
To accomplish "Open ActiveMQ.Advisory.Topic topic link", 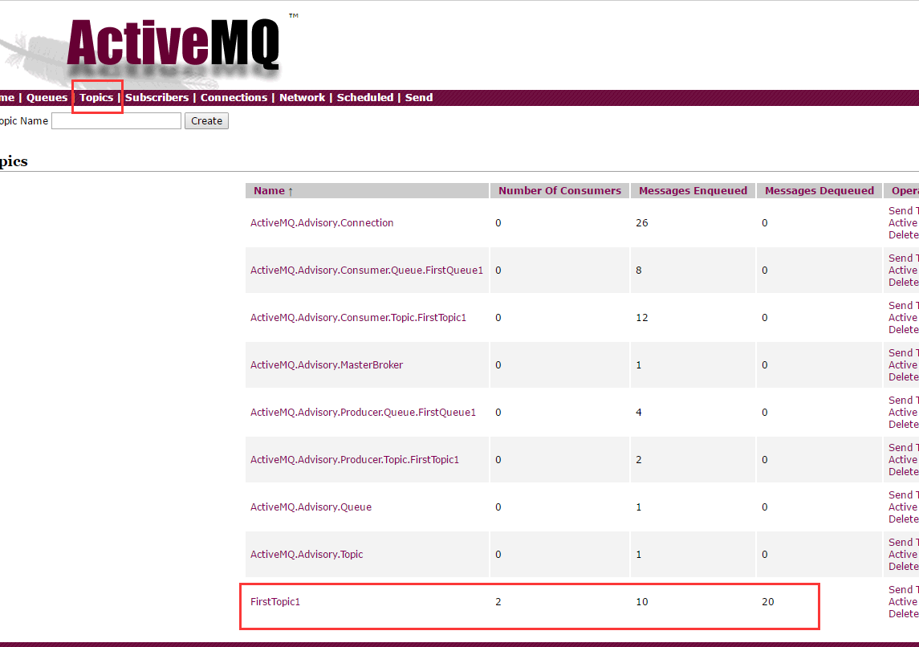I will [307, 555].
